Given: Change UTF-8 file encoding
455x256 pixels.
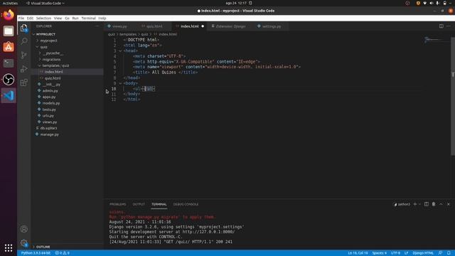Looking at the screenshot, I should coord(395,253).
